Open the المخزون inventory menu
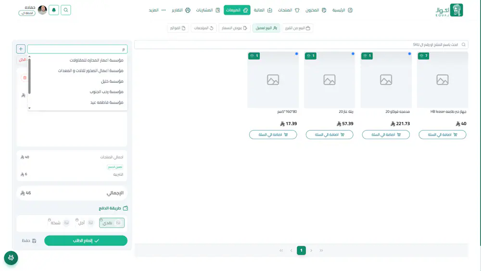The width and height of the screenshot is (481, 271). pyautogui.click(x=316, y=10)
